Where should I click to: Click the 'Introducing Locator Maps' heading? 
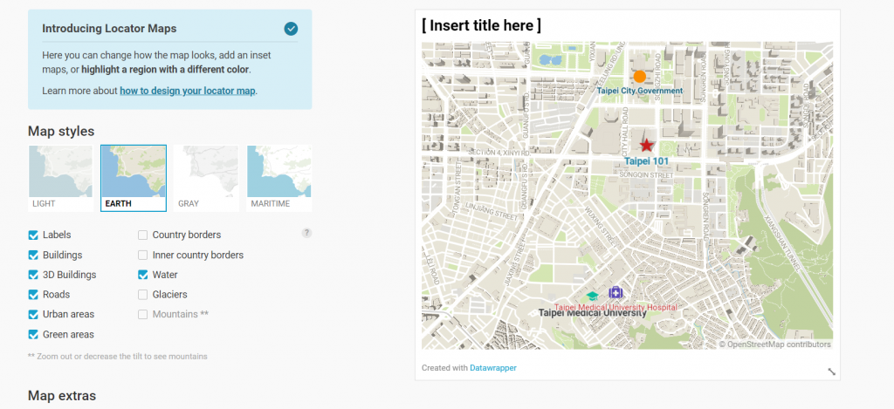click(109, 28)
